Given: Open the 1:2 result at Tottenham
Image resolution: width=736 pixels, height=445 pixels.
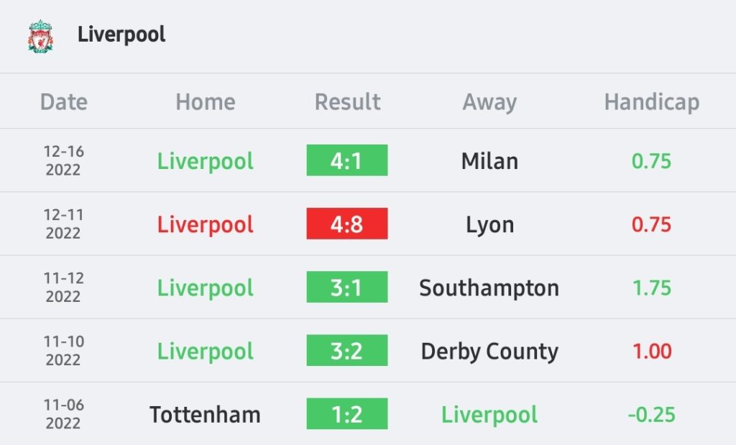Looking at the screenshot, I should click(347, 414).
